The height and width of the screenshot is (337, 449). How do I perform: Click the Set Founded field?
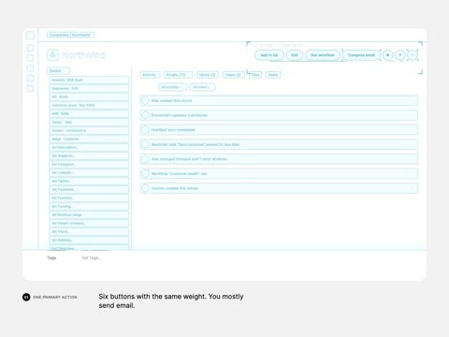89,198
